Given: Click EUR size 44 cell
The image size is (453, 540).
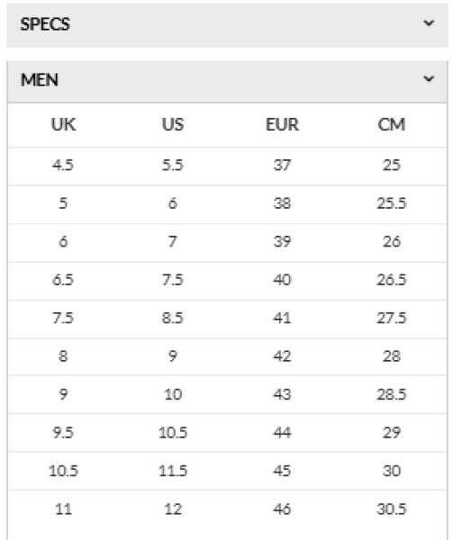Looking at the screenshot, I should (282, 433).
